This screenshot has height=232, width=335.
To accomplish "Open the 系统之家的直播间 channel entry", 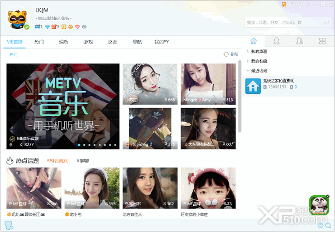I will (x=289, y=86).
